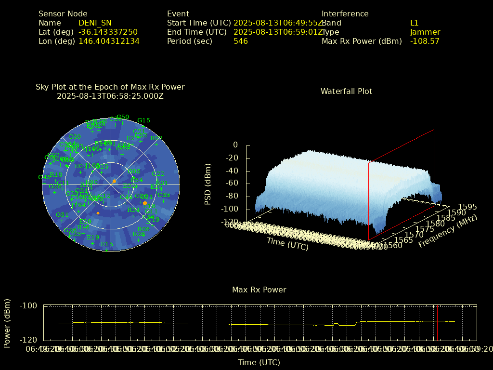Click the R18 satellite marker
This screenshot has height=370, width=493.
(x=56, y=175)
